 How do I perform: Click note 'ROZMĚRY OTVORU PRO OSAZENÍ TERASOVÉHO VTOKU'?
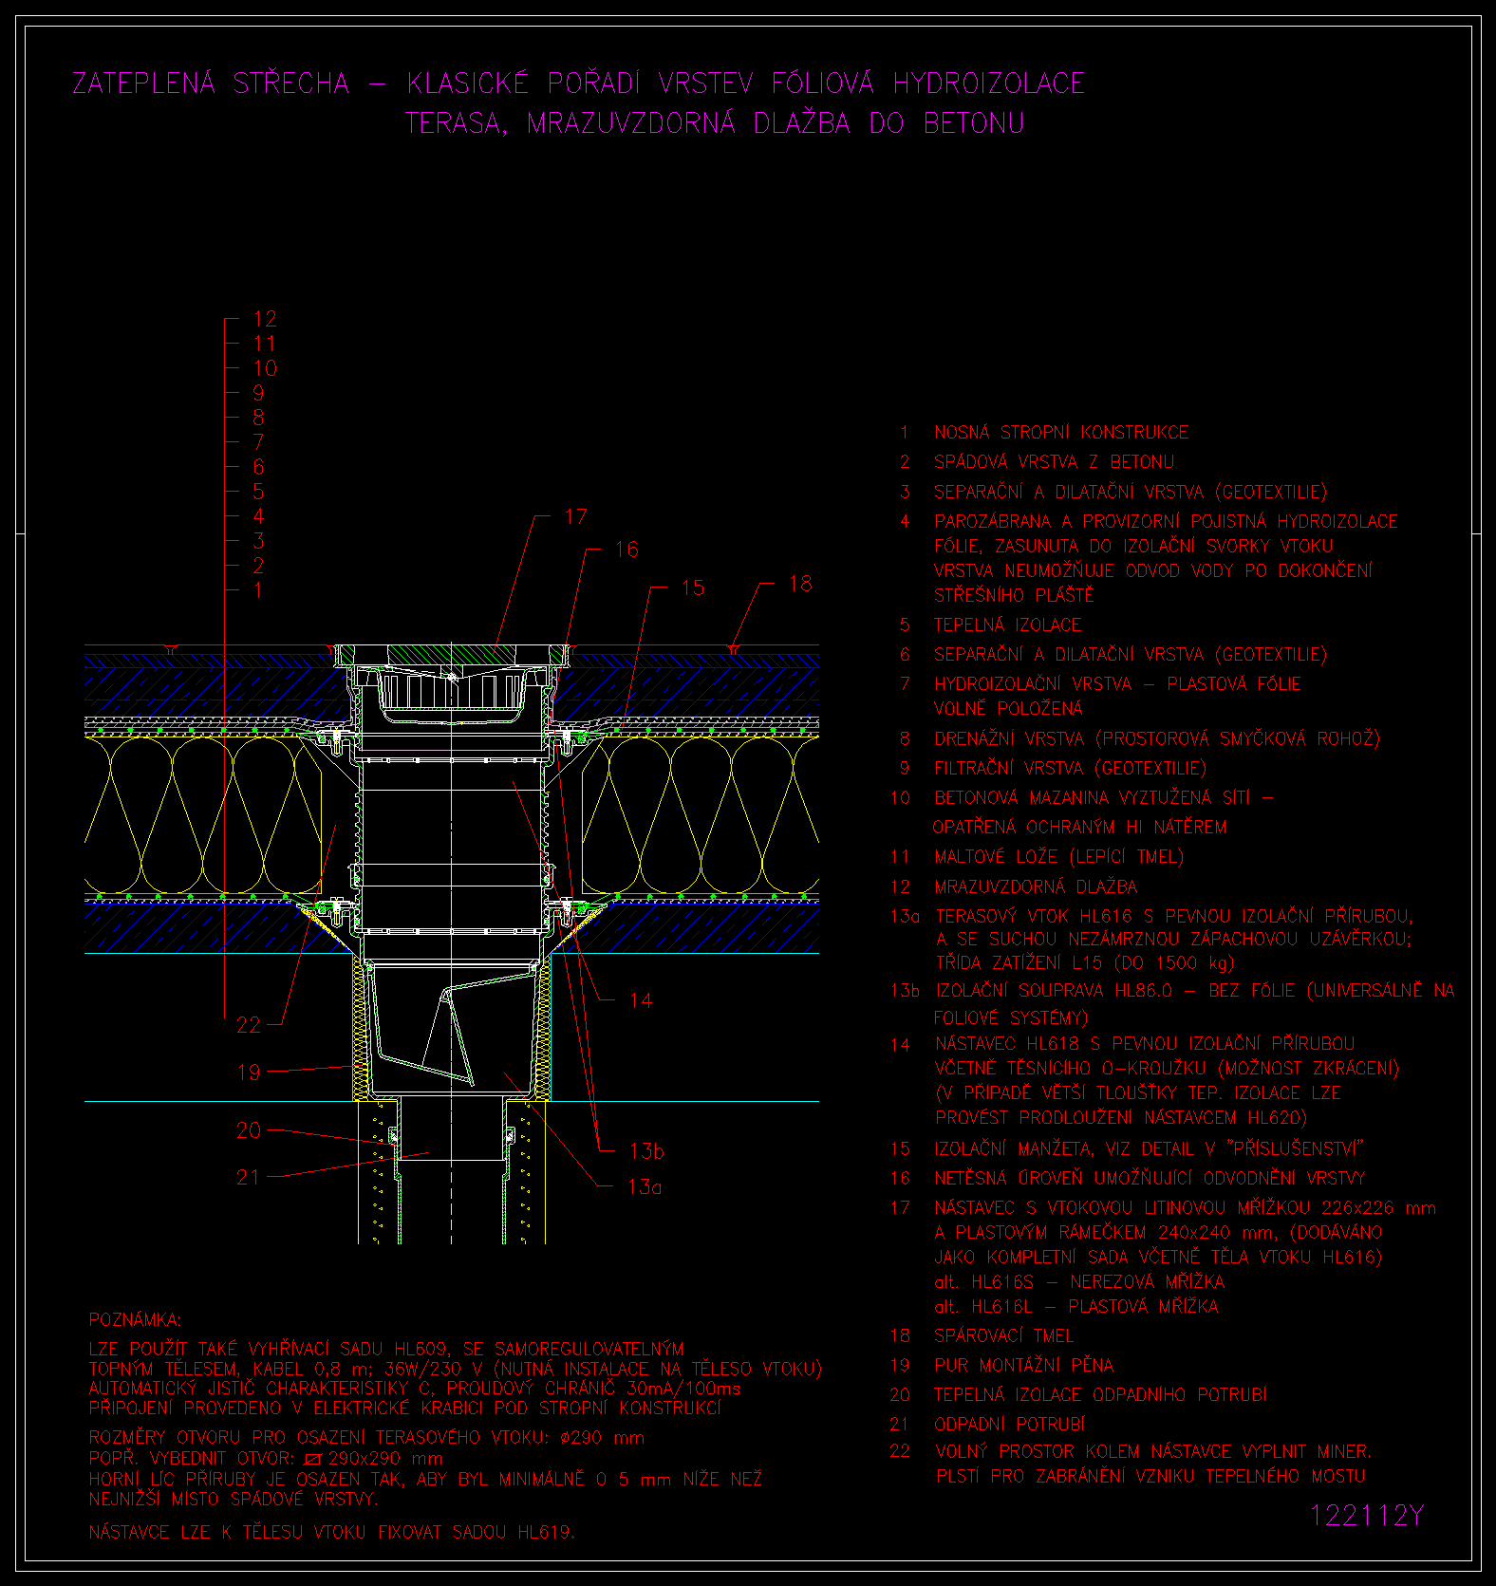coord(319,1438)
